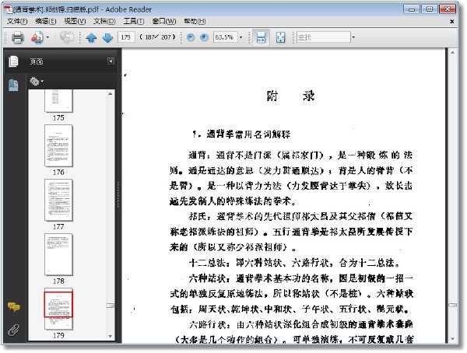Click the 附录 heading in the document
Screen dimensions: 467x353
[290, 96]
